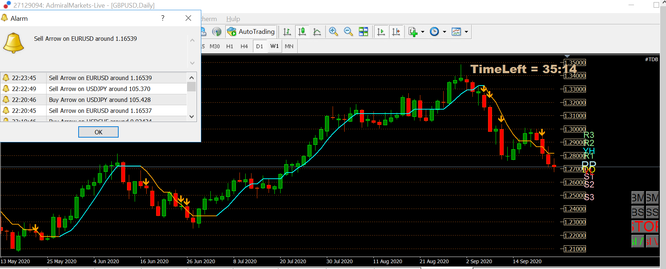Click alert list scrollbar down arrow

pyautogui.click(x=192, y=116)
